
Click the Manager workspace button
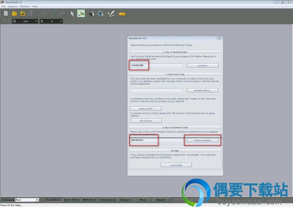(x=161, y=200)
